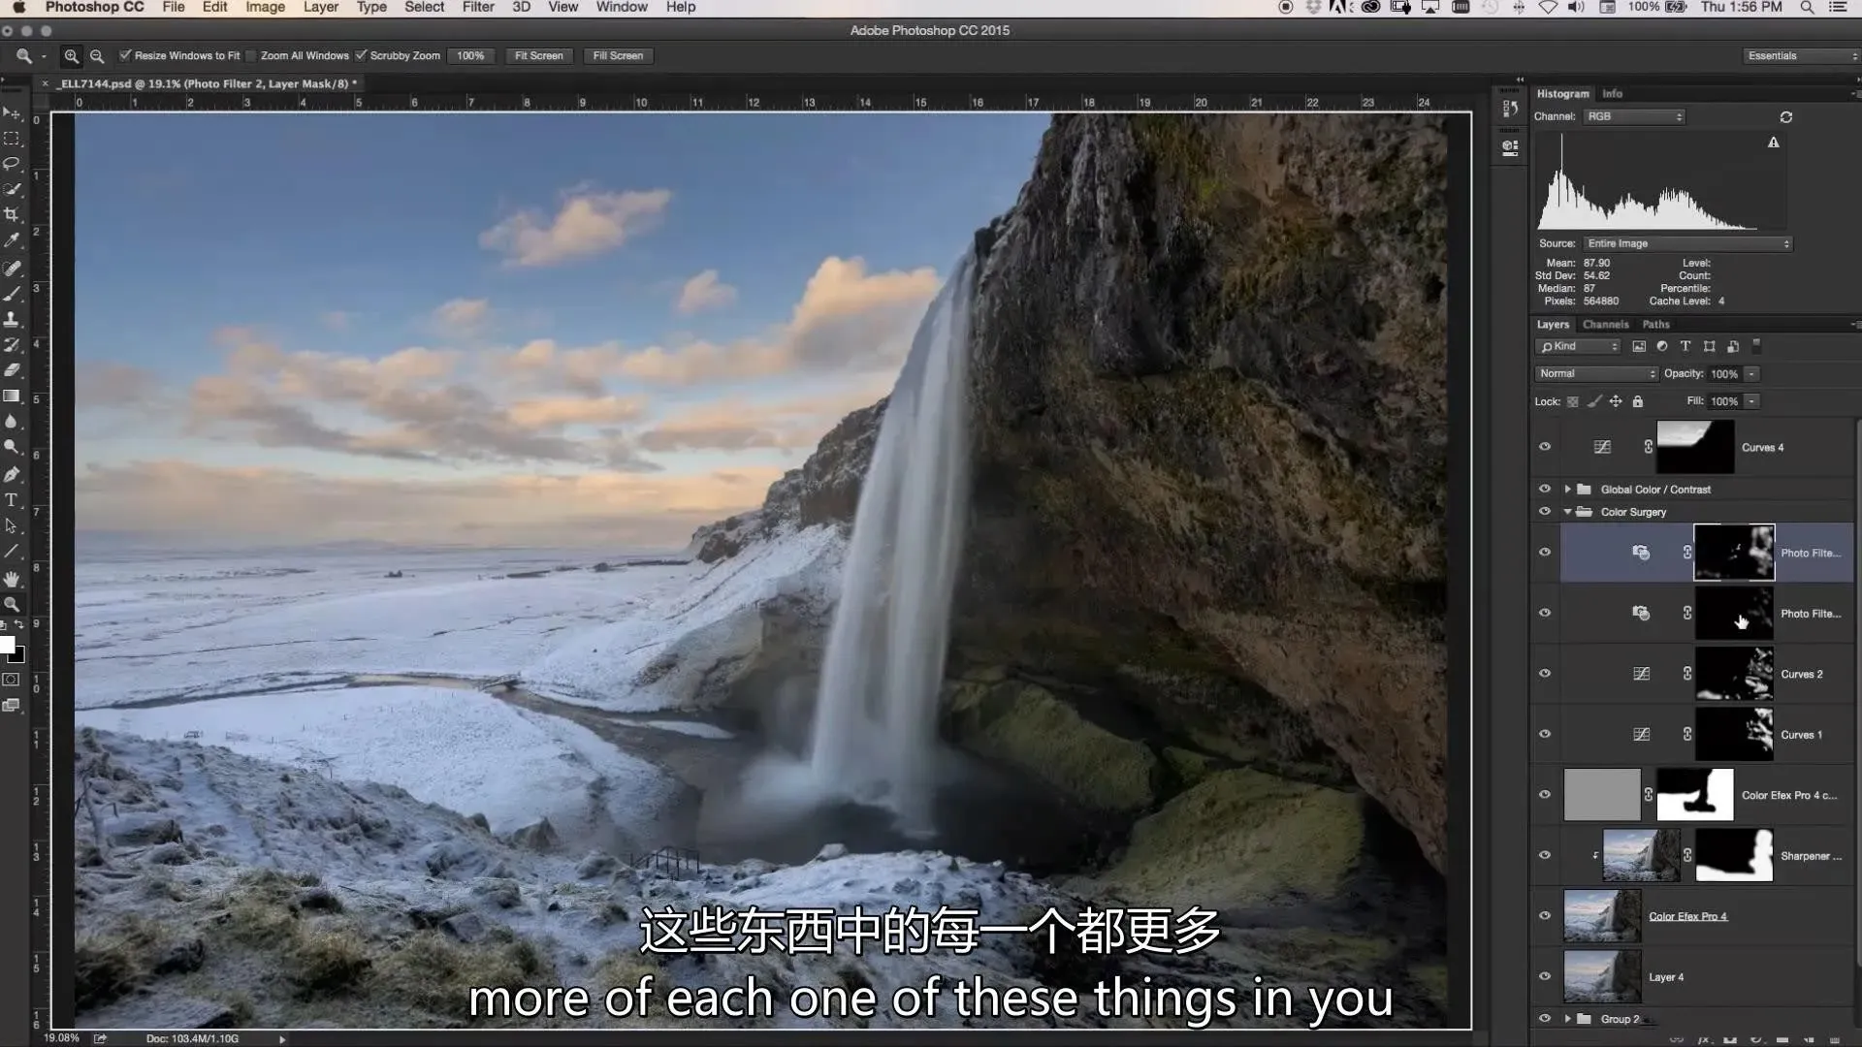1862x1047 pixels.
Task: Select the Hand tool
Action: pyautogui.click(x=12, y=579)
